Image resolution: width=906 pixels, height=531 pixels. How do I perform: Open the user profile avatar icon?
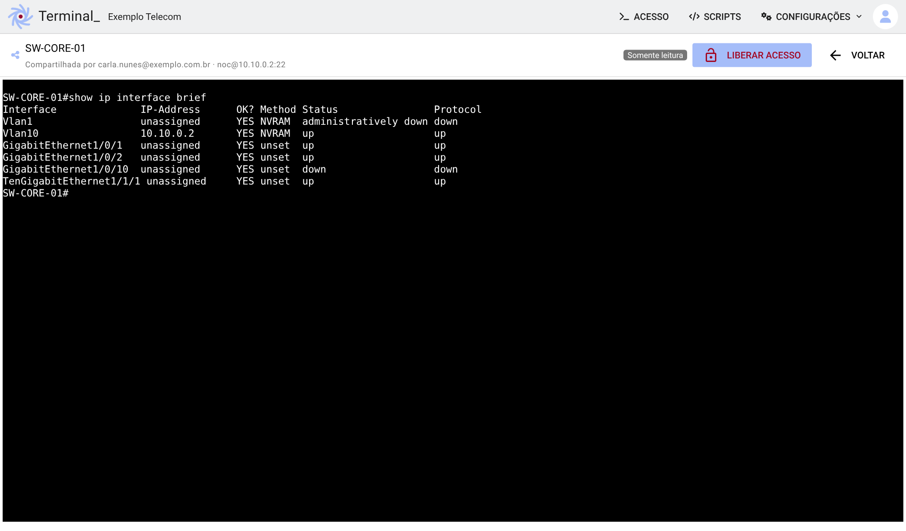point(885,17)
